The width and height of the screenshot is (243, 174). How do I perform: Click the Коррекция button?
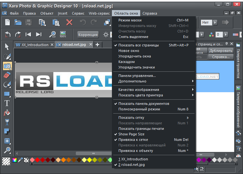(88, 35)
